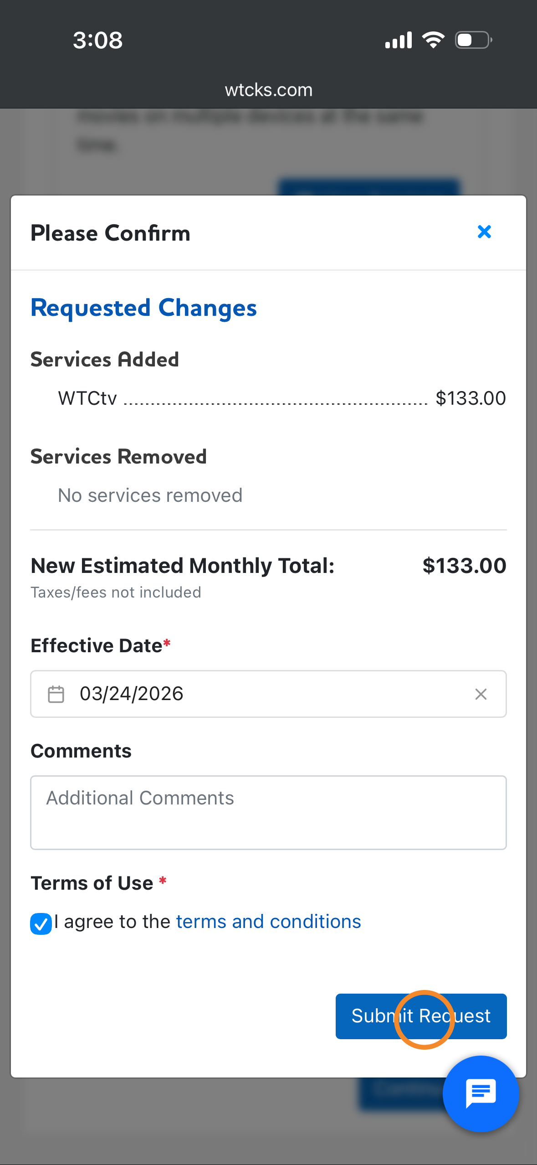Tap the No services removed text
Image resolution: width=537 pixels, height=1165 pixels.
[x=150, y=495]
